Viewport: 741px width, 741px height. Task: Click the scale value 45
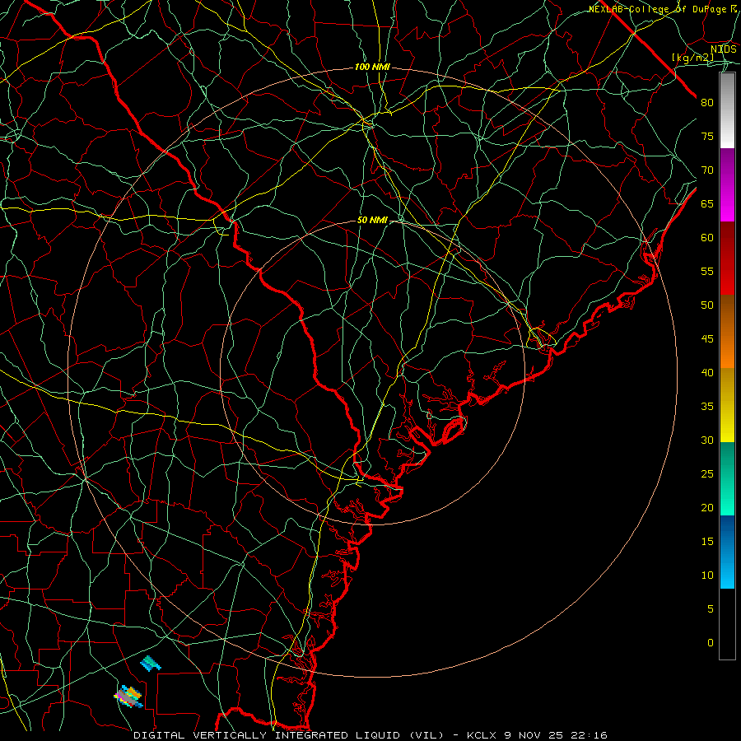(x=707, y=339)
